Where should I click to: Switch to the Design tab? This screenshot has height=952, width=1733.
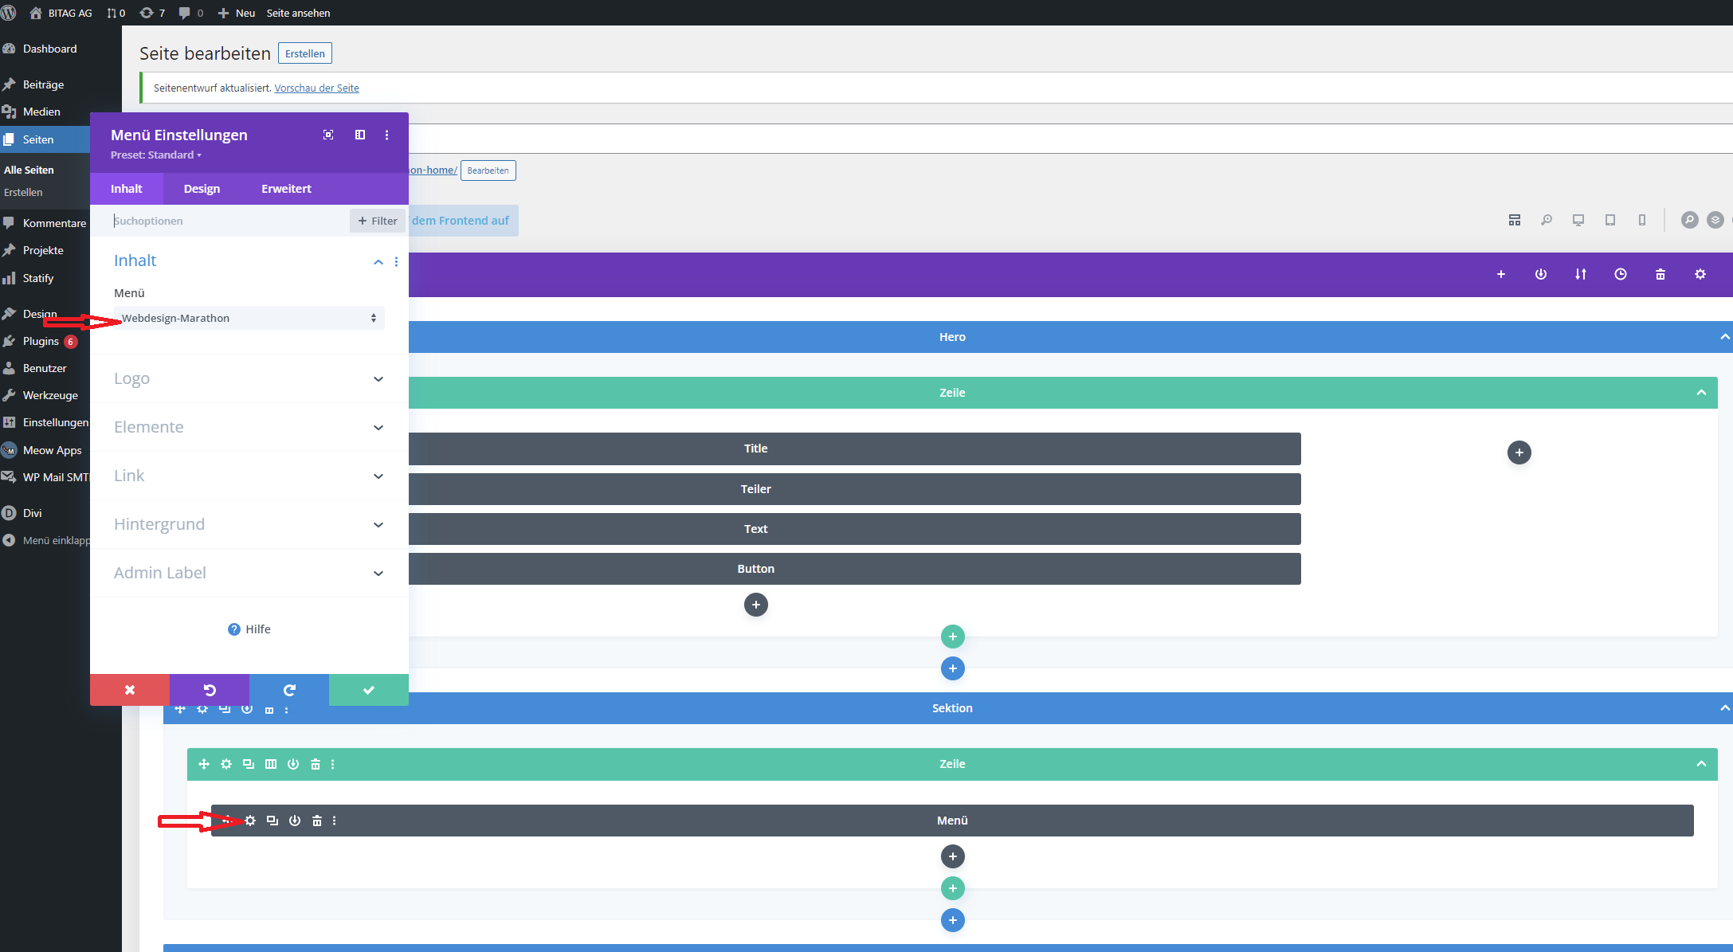[201, 188]
